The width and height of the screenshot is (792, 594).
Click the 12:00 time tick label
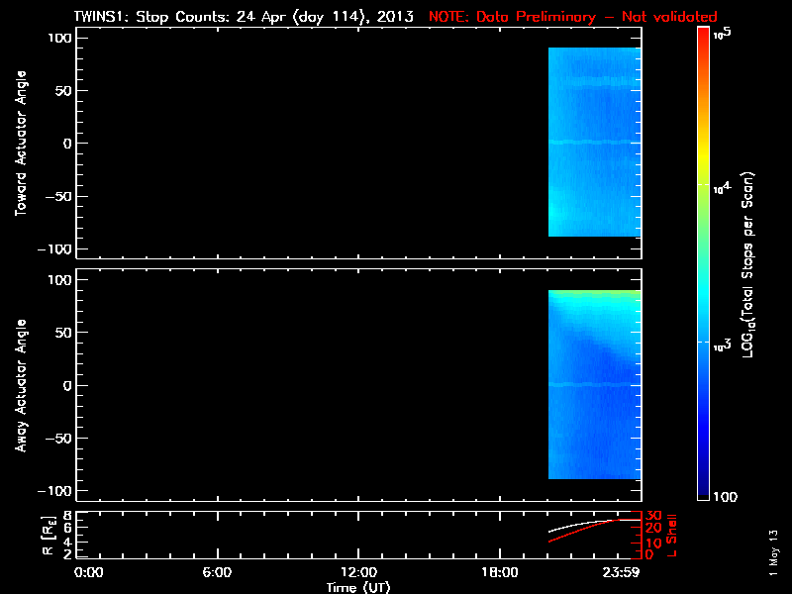(x=358, y=572)
